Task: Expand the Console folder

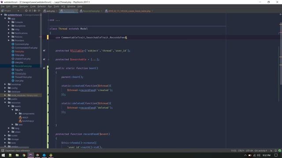Action: [9, 22]
